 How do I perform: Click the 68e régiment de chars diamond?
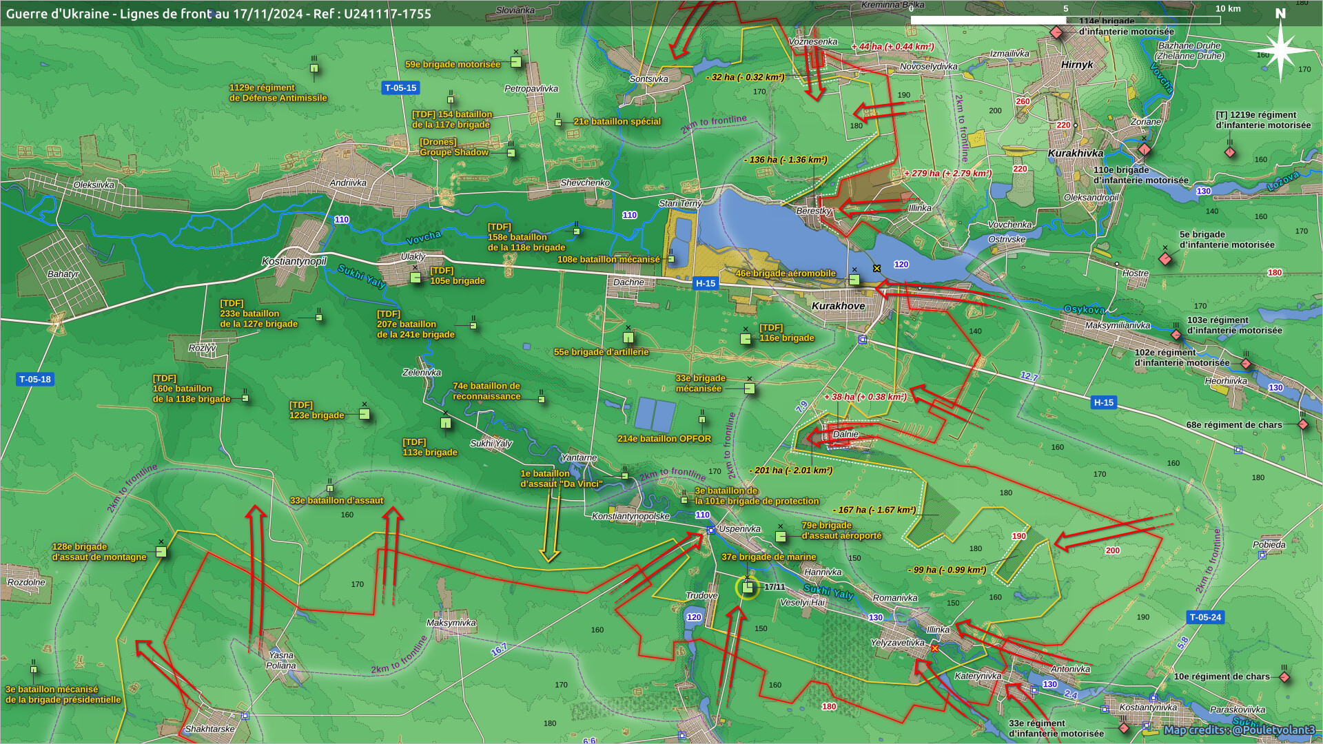pyautogui.click(x=1302, y=424)
